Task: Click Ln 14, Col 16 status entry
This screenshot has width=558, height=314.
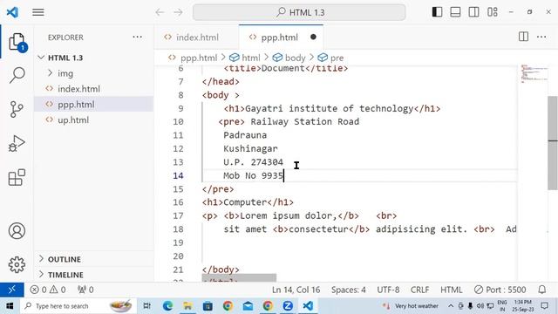Action: pos(296,290)
